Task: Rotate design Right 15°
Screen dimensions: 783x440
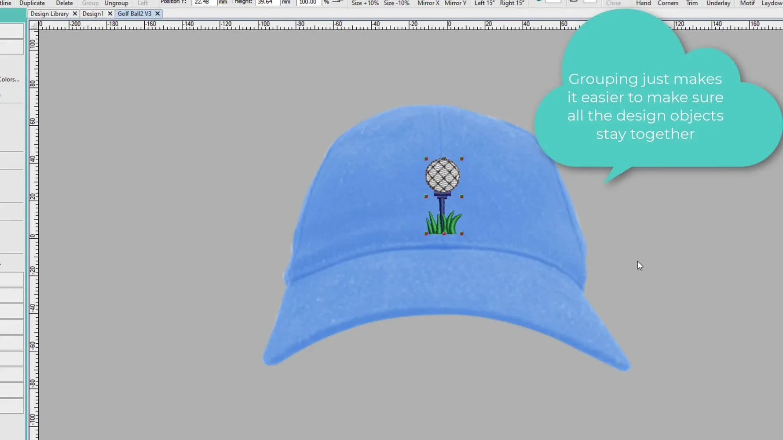Action: [x=512, y=3]
